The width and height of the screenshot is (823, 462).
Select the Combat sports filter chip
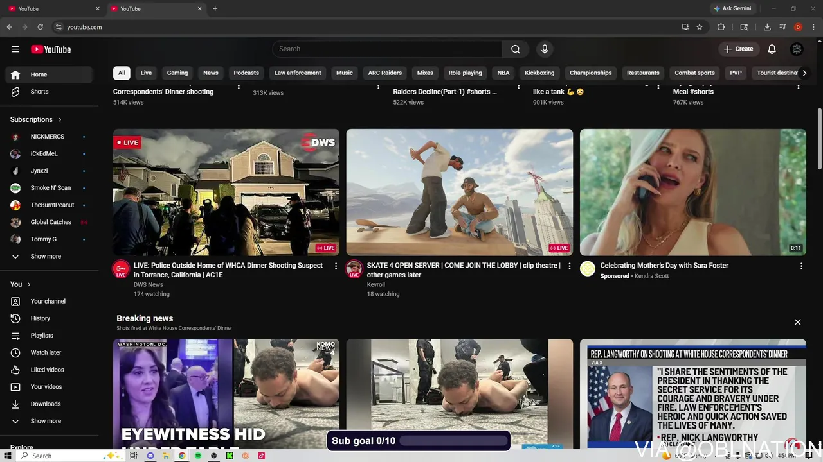pyautogui.click(x=694, y=73)
